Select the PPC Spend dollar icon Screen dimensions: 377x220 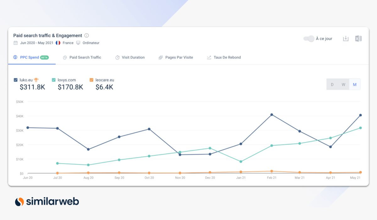click(x=15, y=57)
